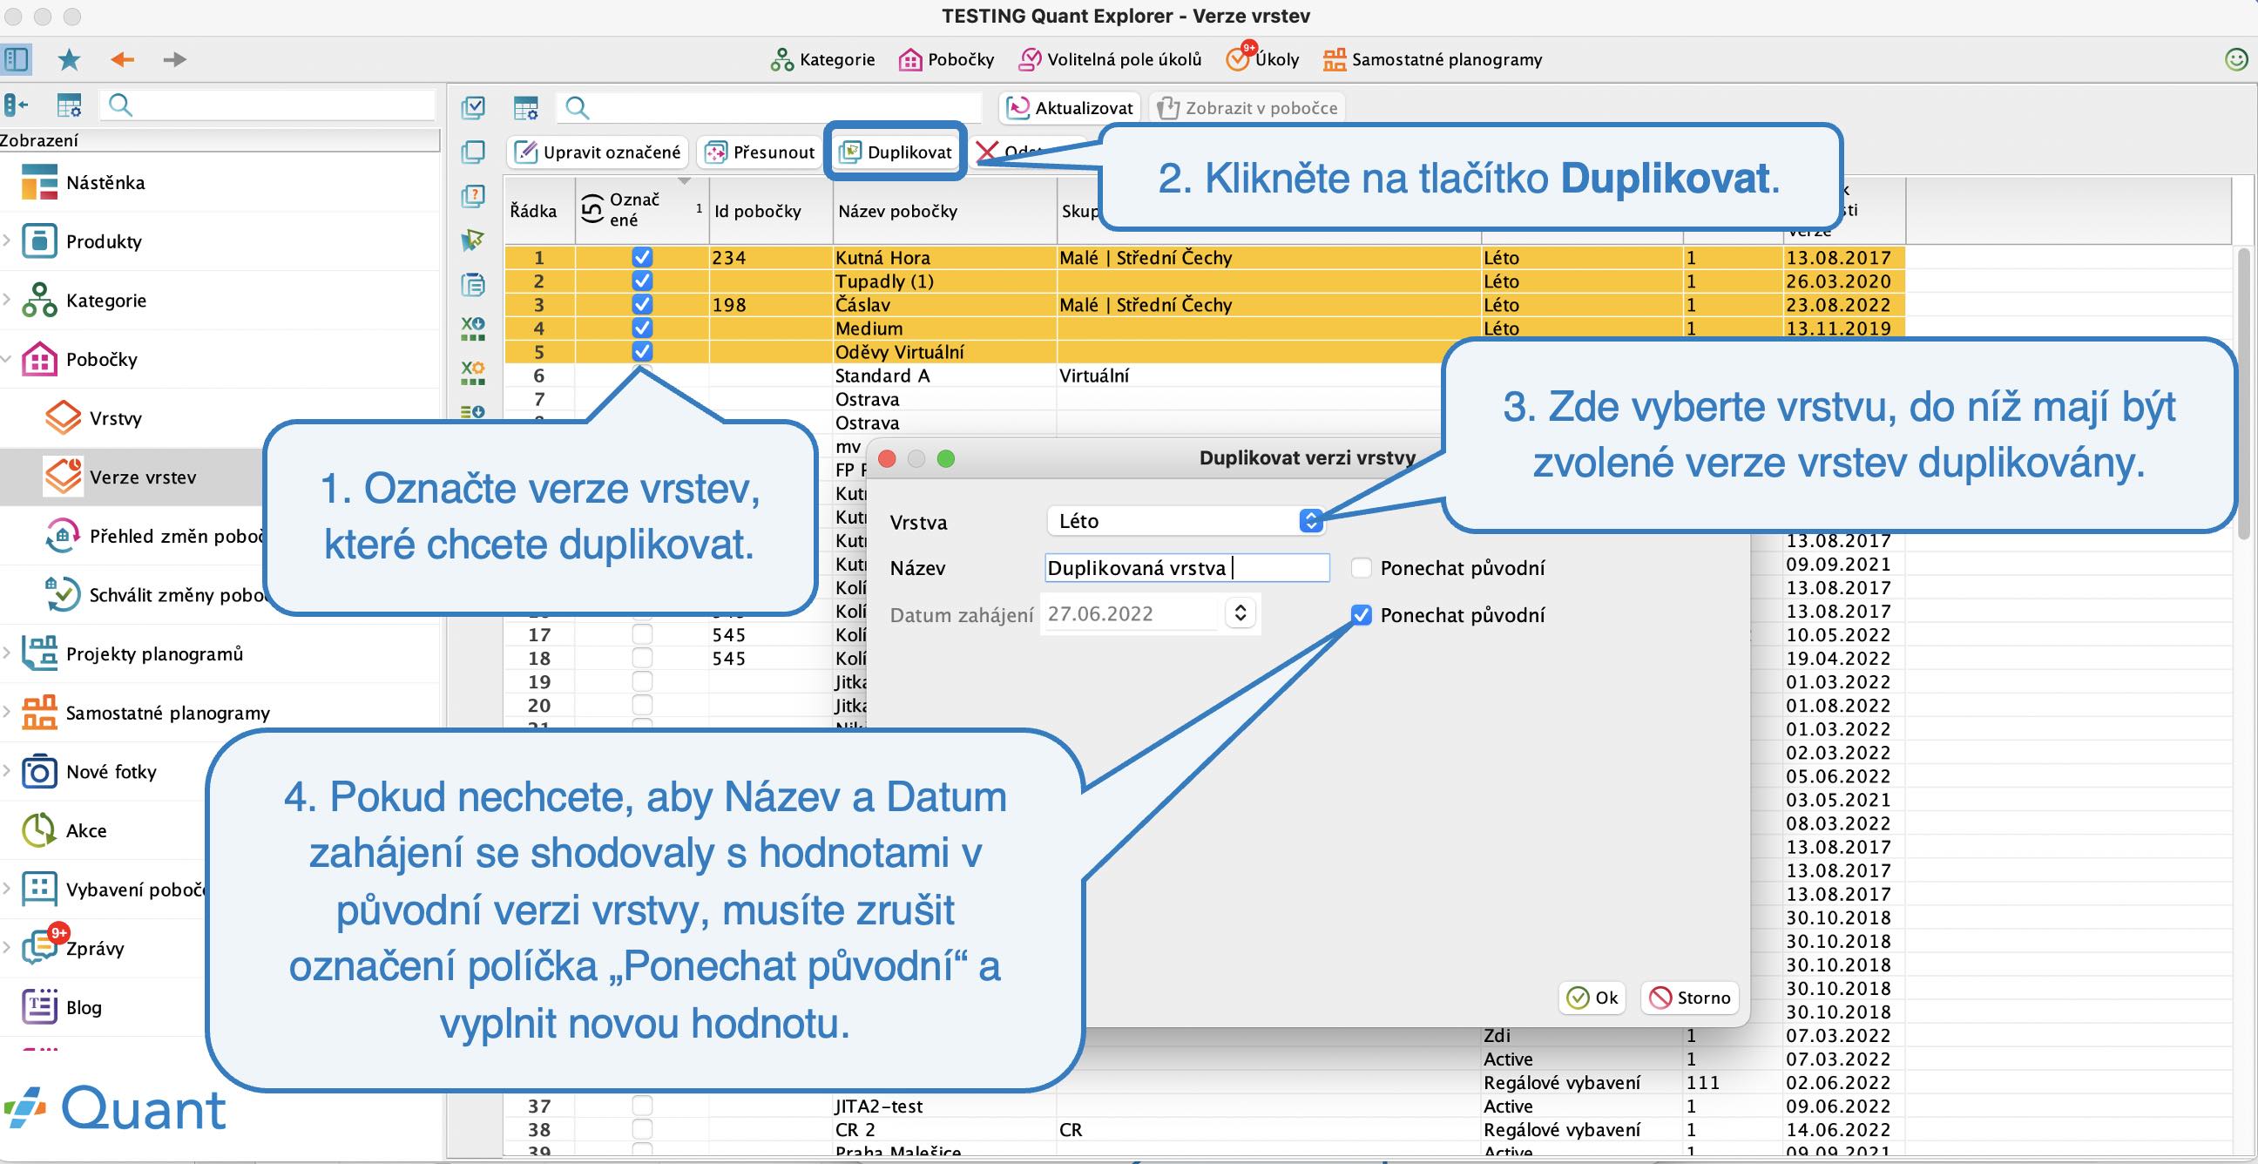Check Ponechat původní next to Název
The height and width of the screenshot is (1164, 2258).
pos(1362,568)
